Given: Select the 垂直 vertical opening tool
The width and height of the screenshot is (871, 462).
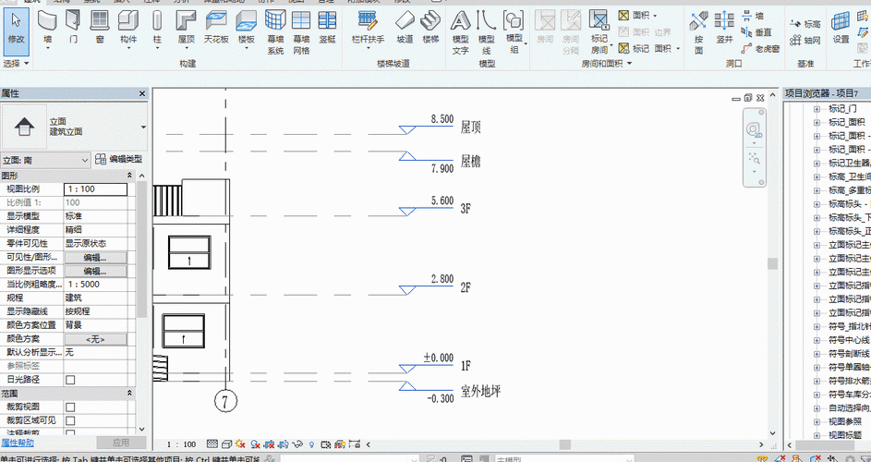Looking at the screenshot, I should [x=756, y=32].
